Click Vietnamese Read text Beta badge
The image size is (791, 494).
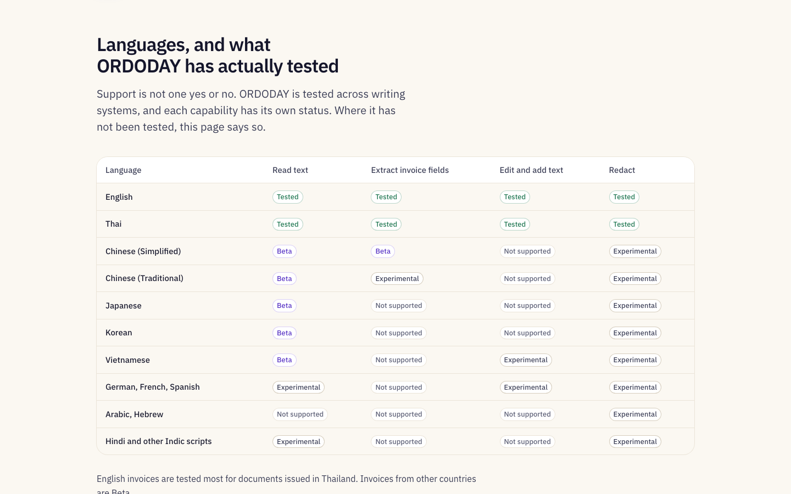tap(285, 360)
